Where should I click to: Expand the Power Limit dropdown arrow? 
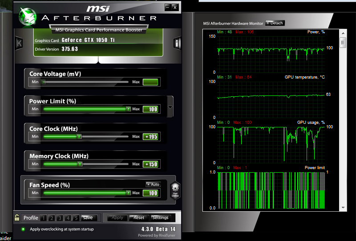(170, 107)
